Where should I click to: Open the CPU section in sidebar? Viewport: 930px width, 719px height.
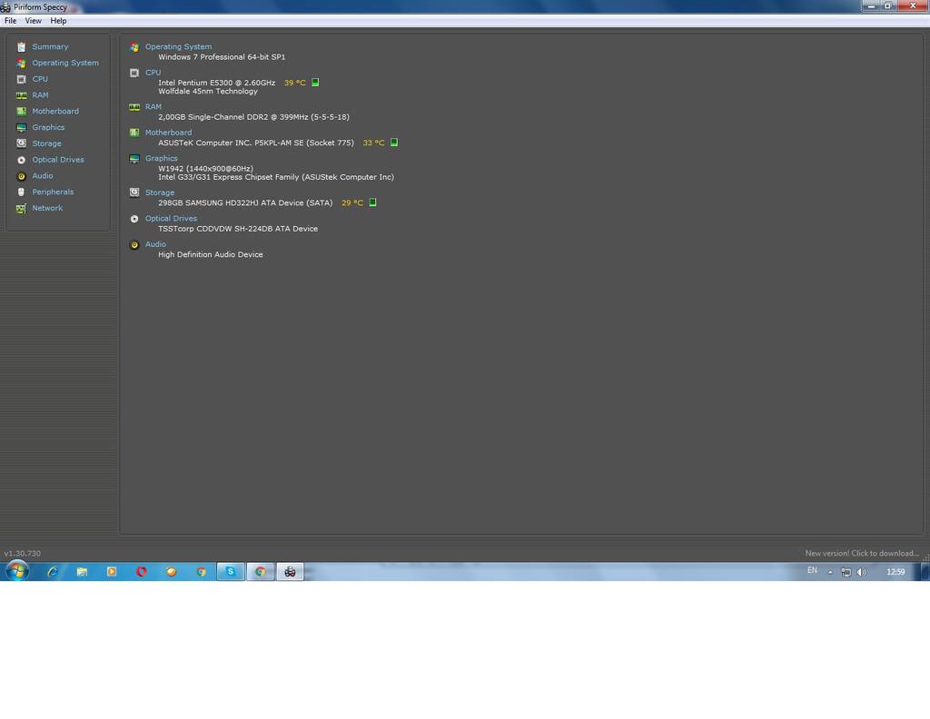point(40,79)
